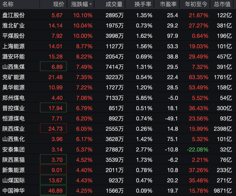Click the 53.49% year-to-date value
This screenshot has height=196, width=236.
(x=199, y=87)
